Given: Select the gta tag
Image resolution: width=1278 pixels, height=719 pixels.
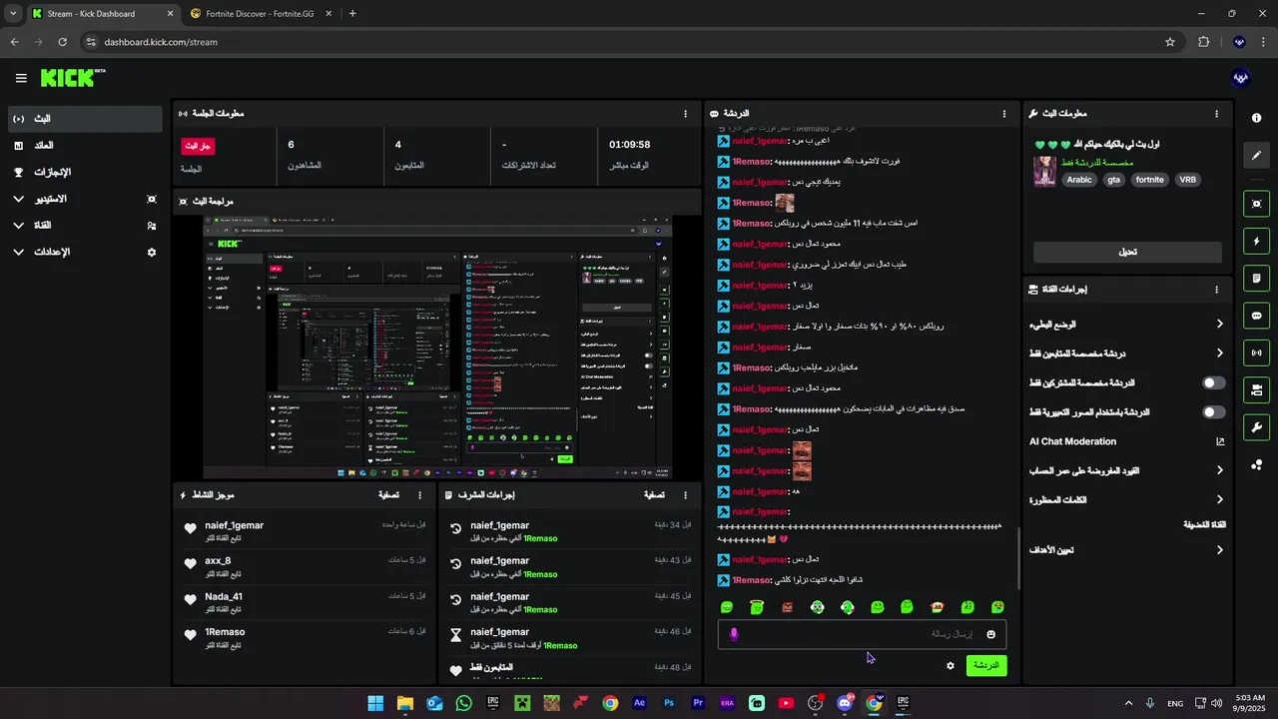Looking at the screenshot, I should click(x=1113, y=180).
